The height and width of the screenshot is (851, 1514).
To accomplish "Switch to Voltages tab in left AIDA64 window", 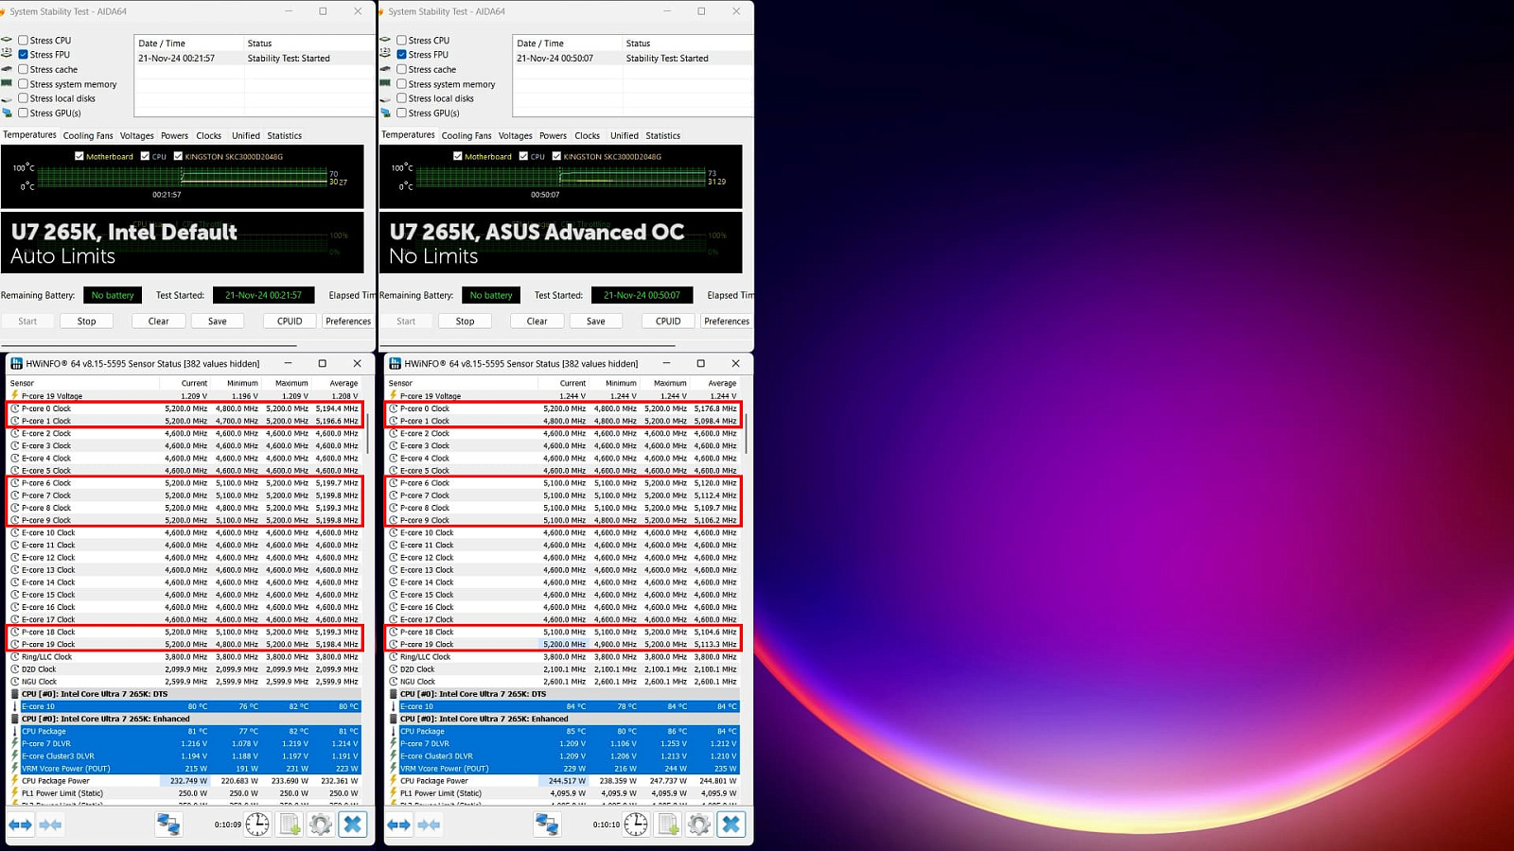I will point(137,135).
